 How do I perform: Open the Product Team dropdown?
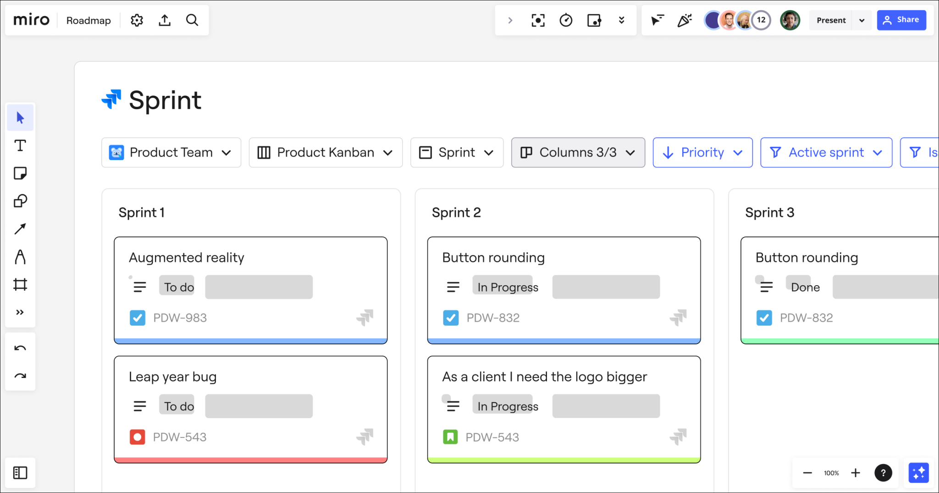coord(171,152)
